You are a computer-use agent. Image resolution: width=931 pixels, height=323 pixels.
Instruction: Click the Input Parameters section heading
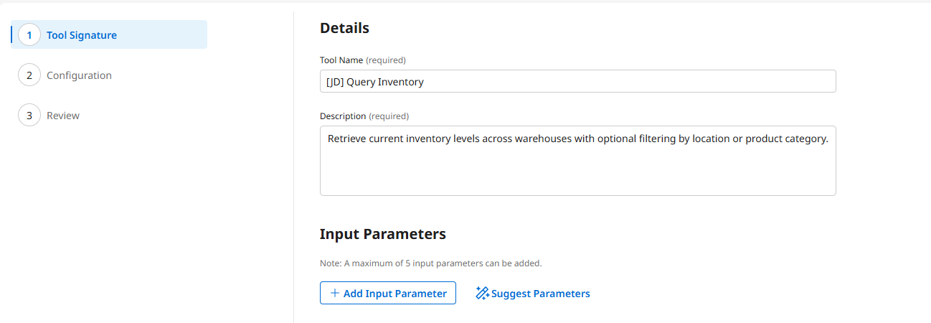pos(382,234)
